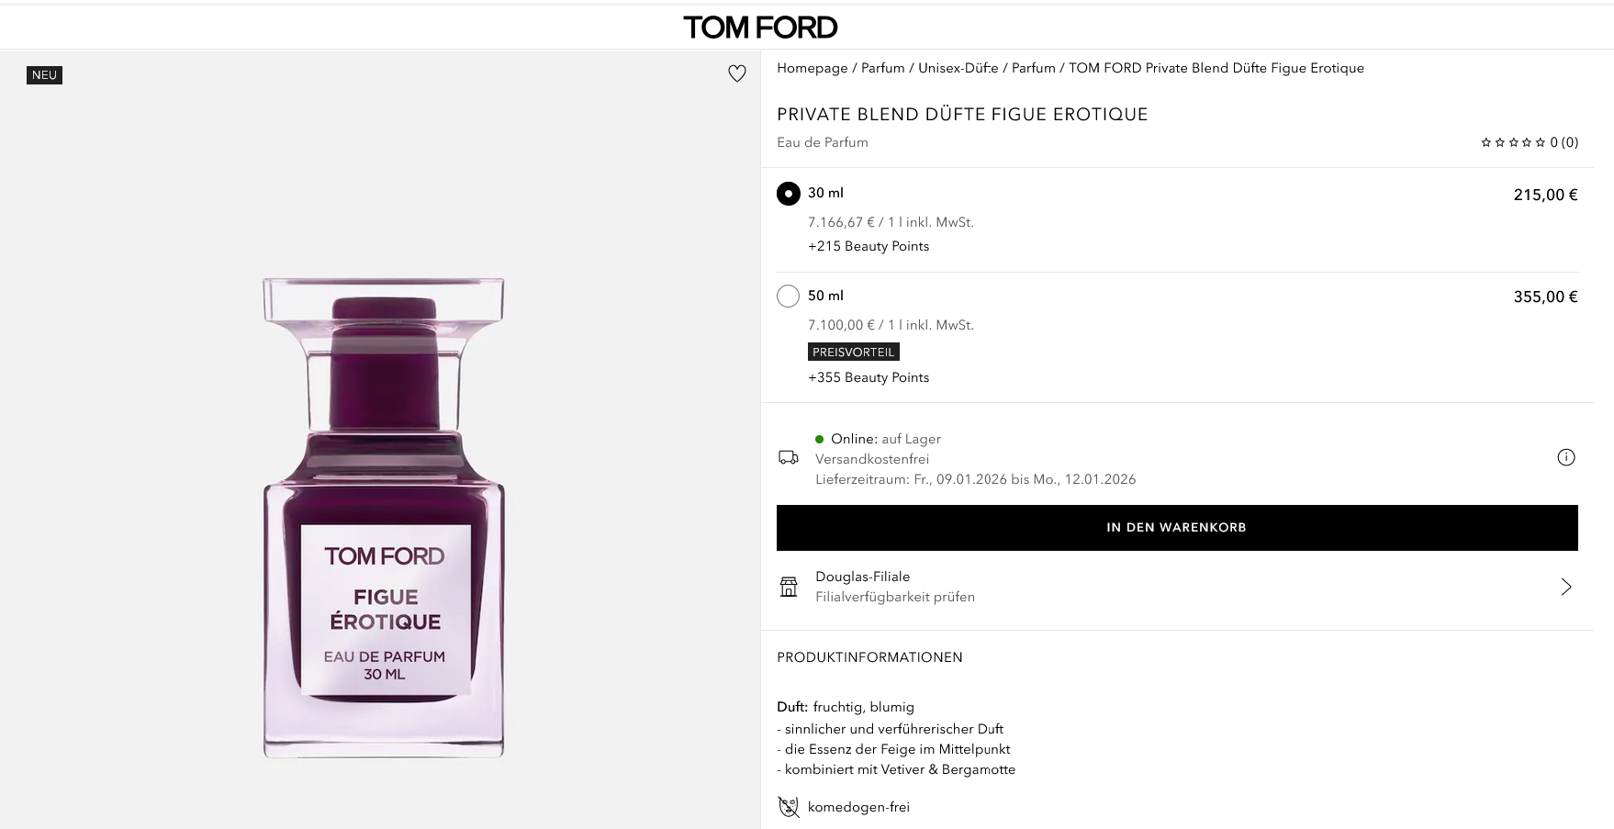Select the 50 ml size option
This screenshot has height=829, width=1614.
(788, 296)
